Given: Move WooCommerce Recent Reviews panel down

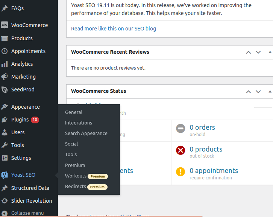Looking at the screenshot, I should 258,52.
